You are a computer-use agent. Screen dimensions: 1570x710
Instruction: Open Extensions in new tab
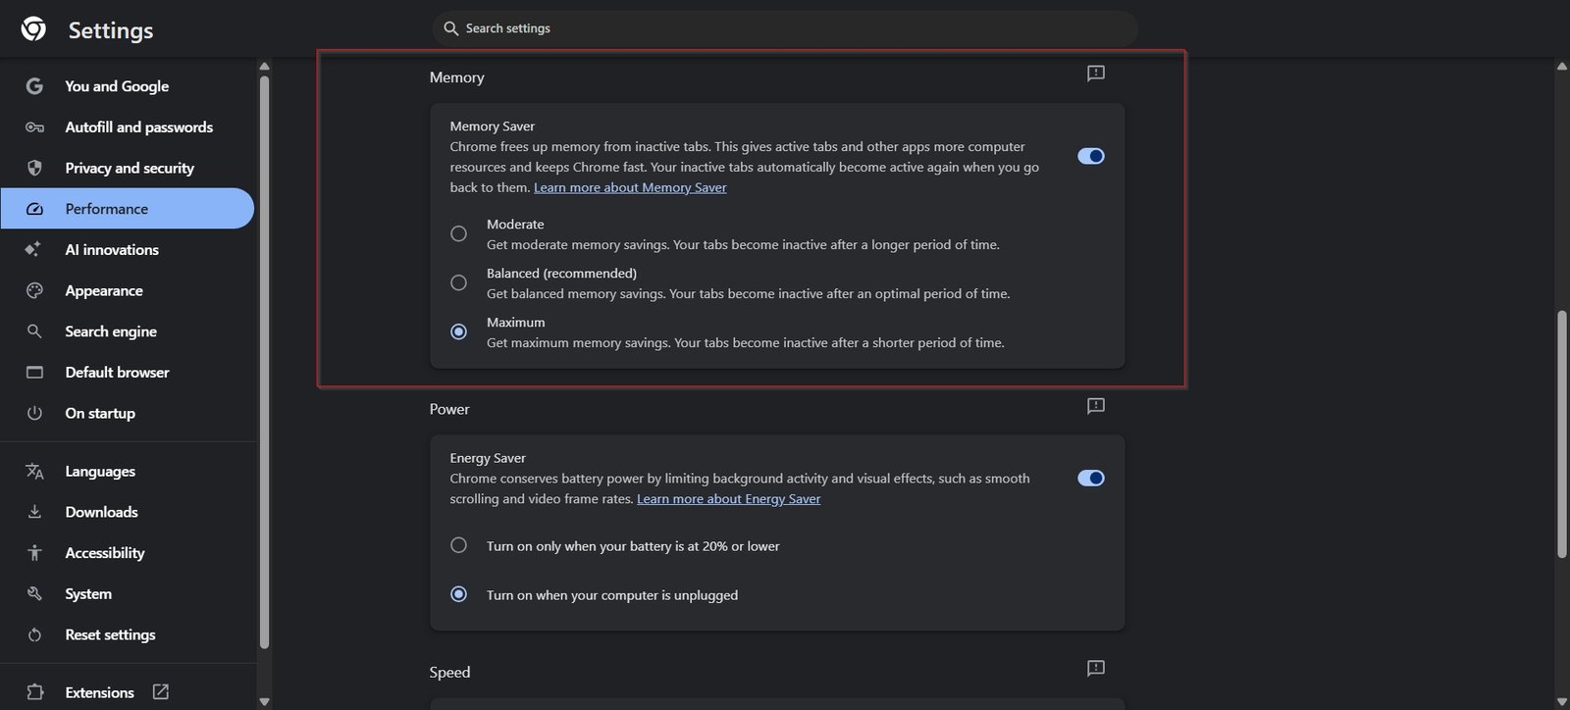coord(128,692)
